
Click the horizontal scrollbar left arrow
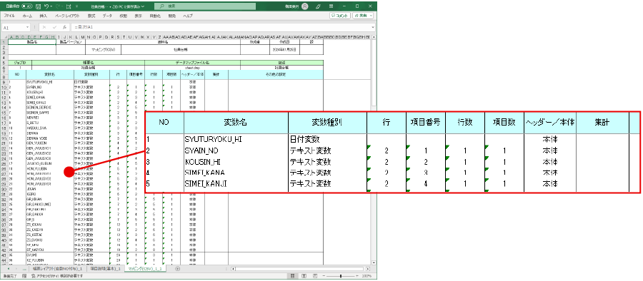(x=234, y=269)
